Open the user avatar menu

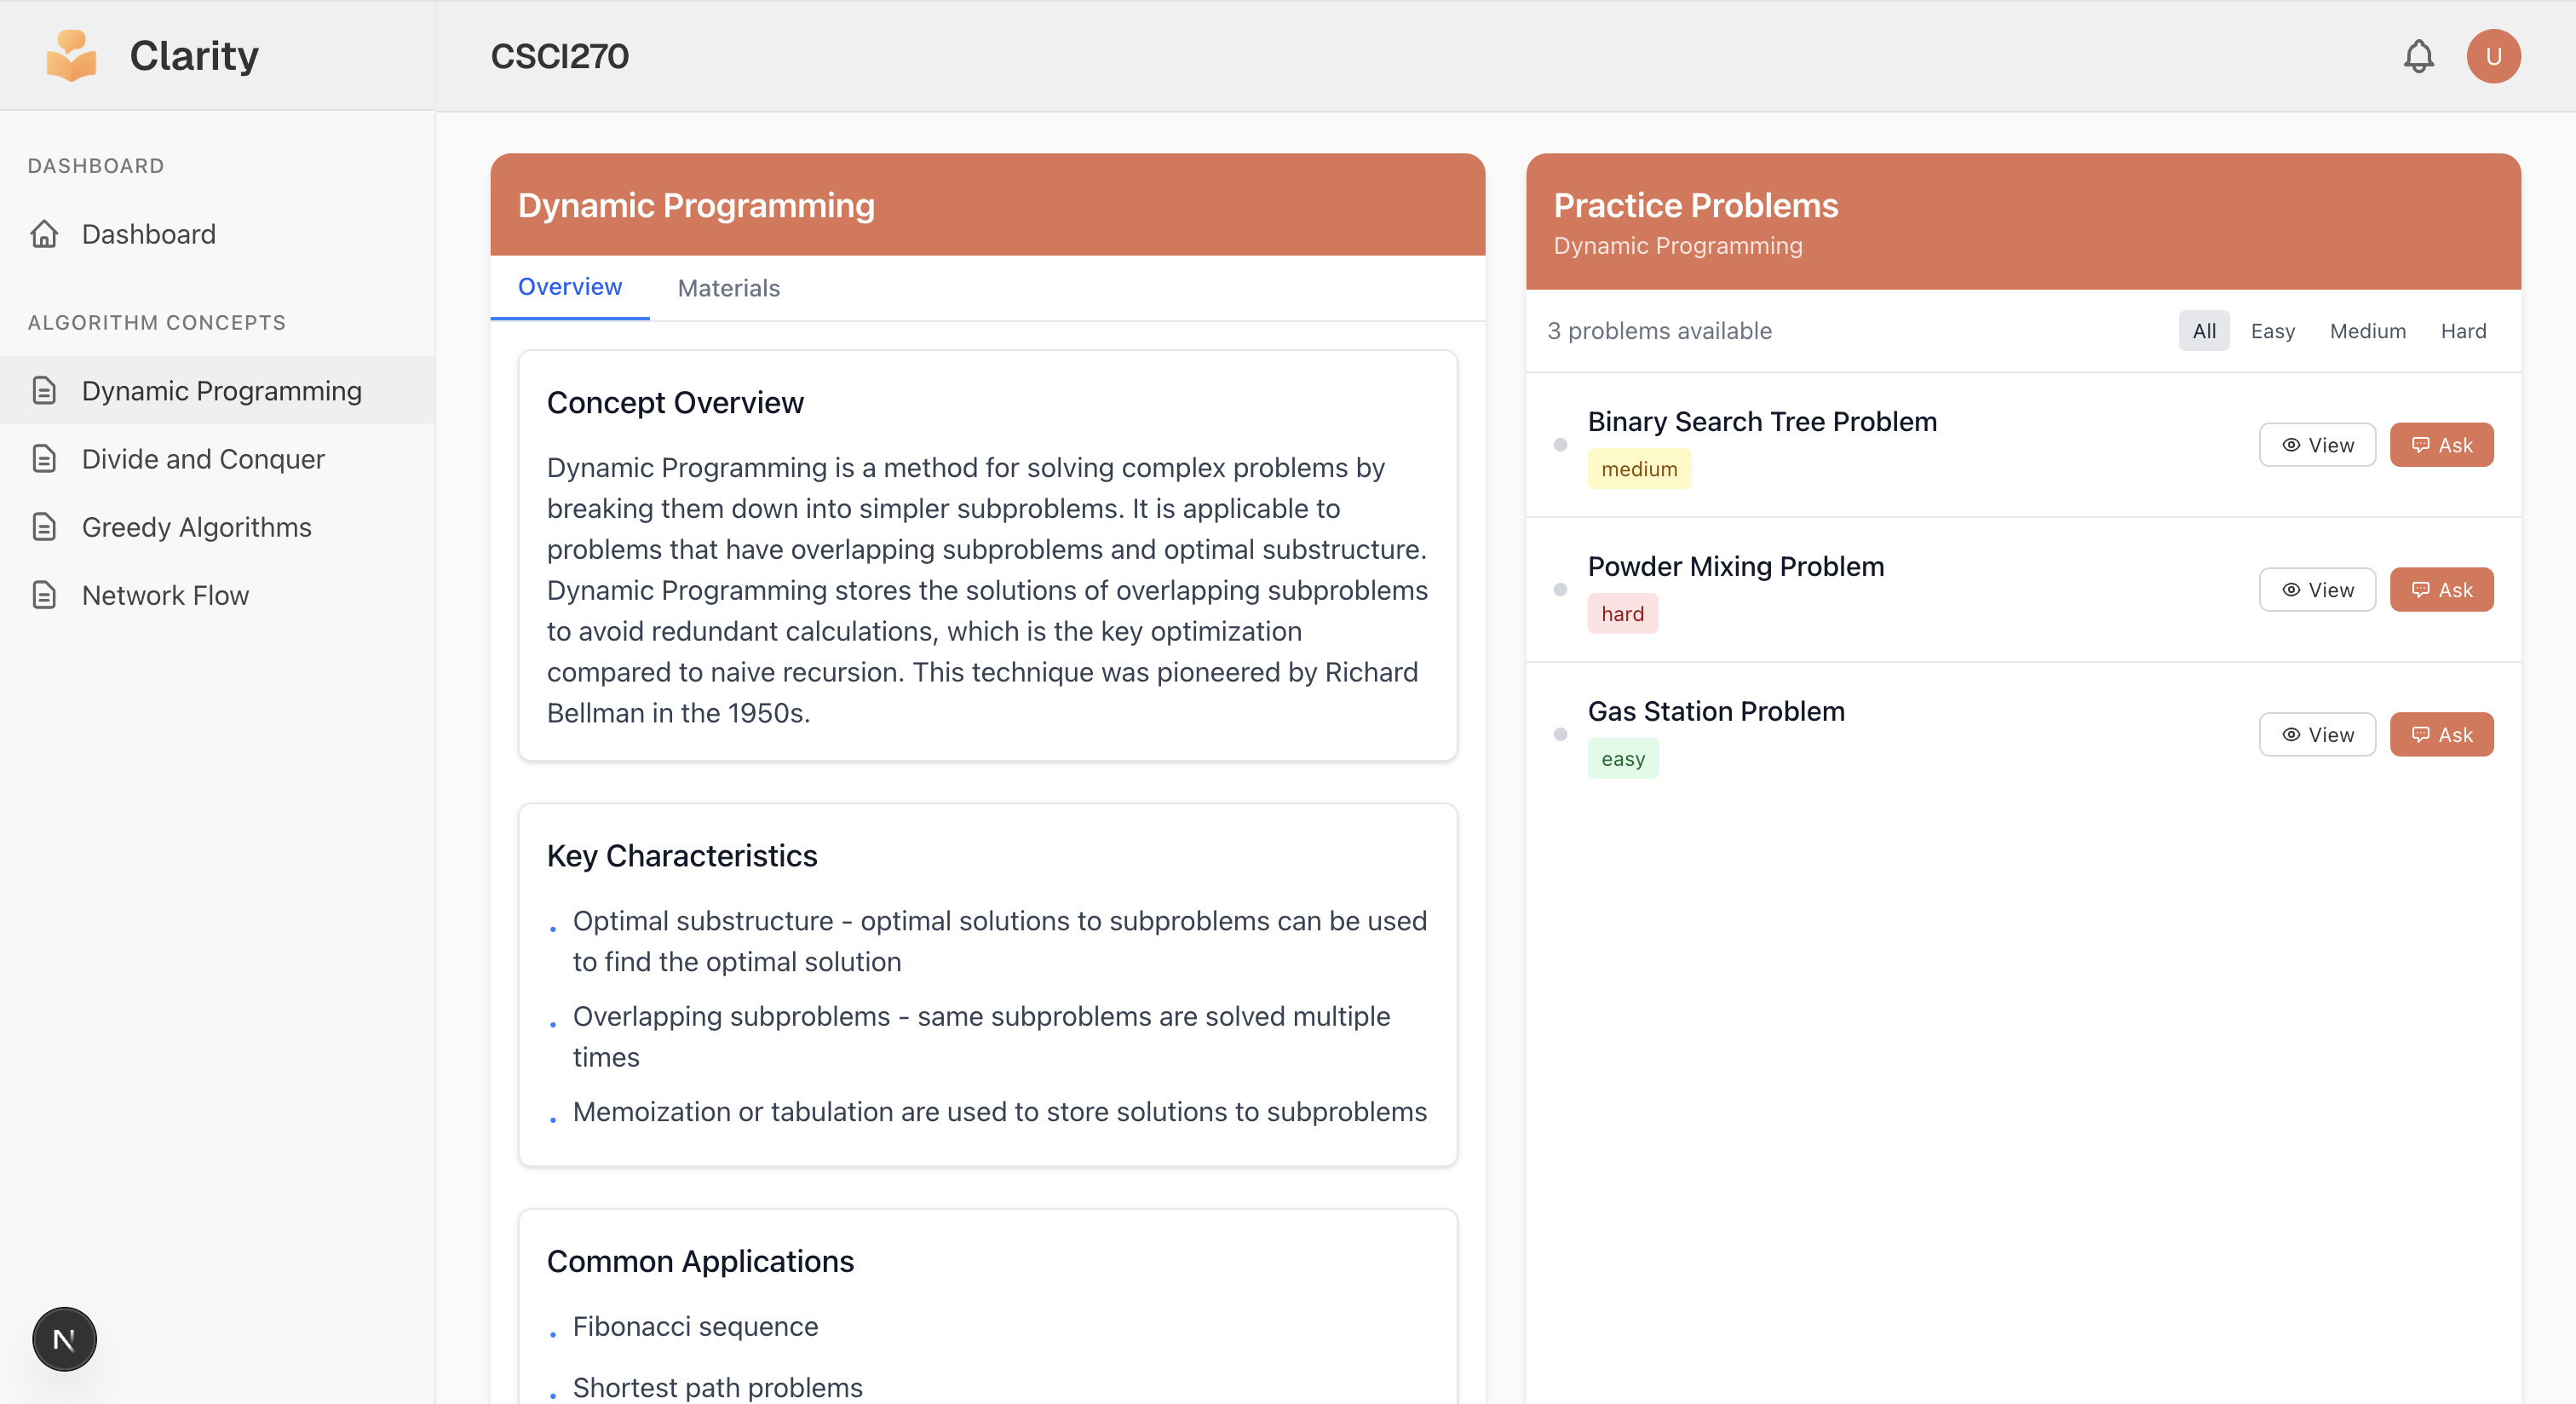point(2493,56)
